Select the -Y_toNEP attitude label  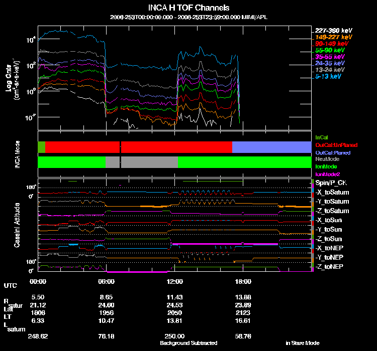tap(329, 257)
